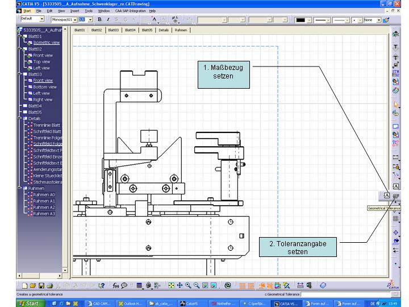Click the Windows Start button
Image resolution: width=409 pixels, height=307 pixels.
pos(31,304)
